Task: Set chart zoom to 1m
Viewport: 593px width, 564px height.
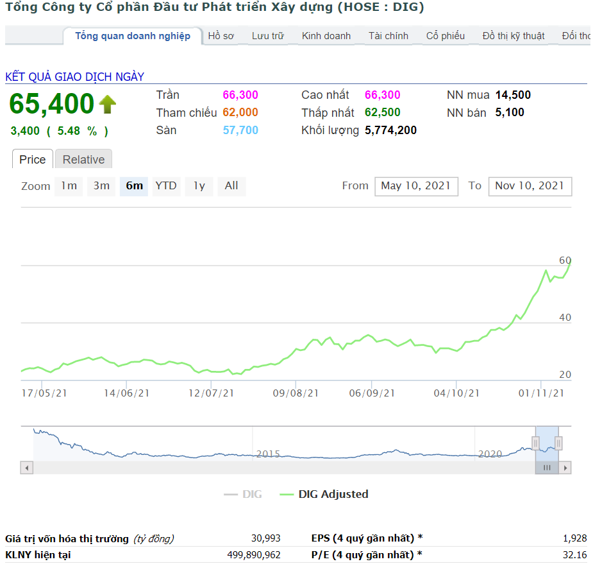Action: tap(69, 186)
